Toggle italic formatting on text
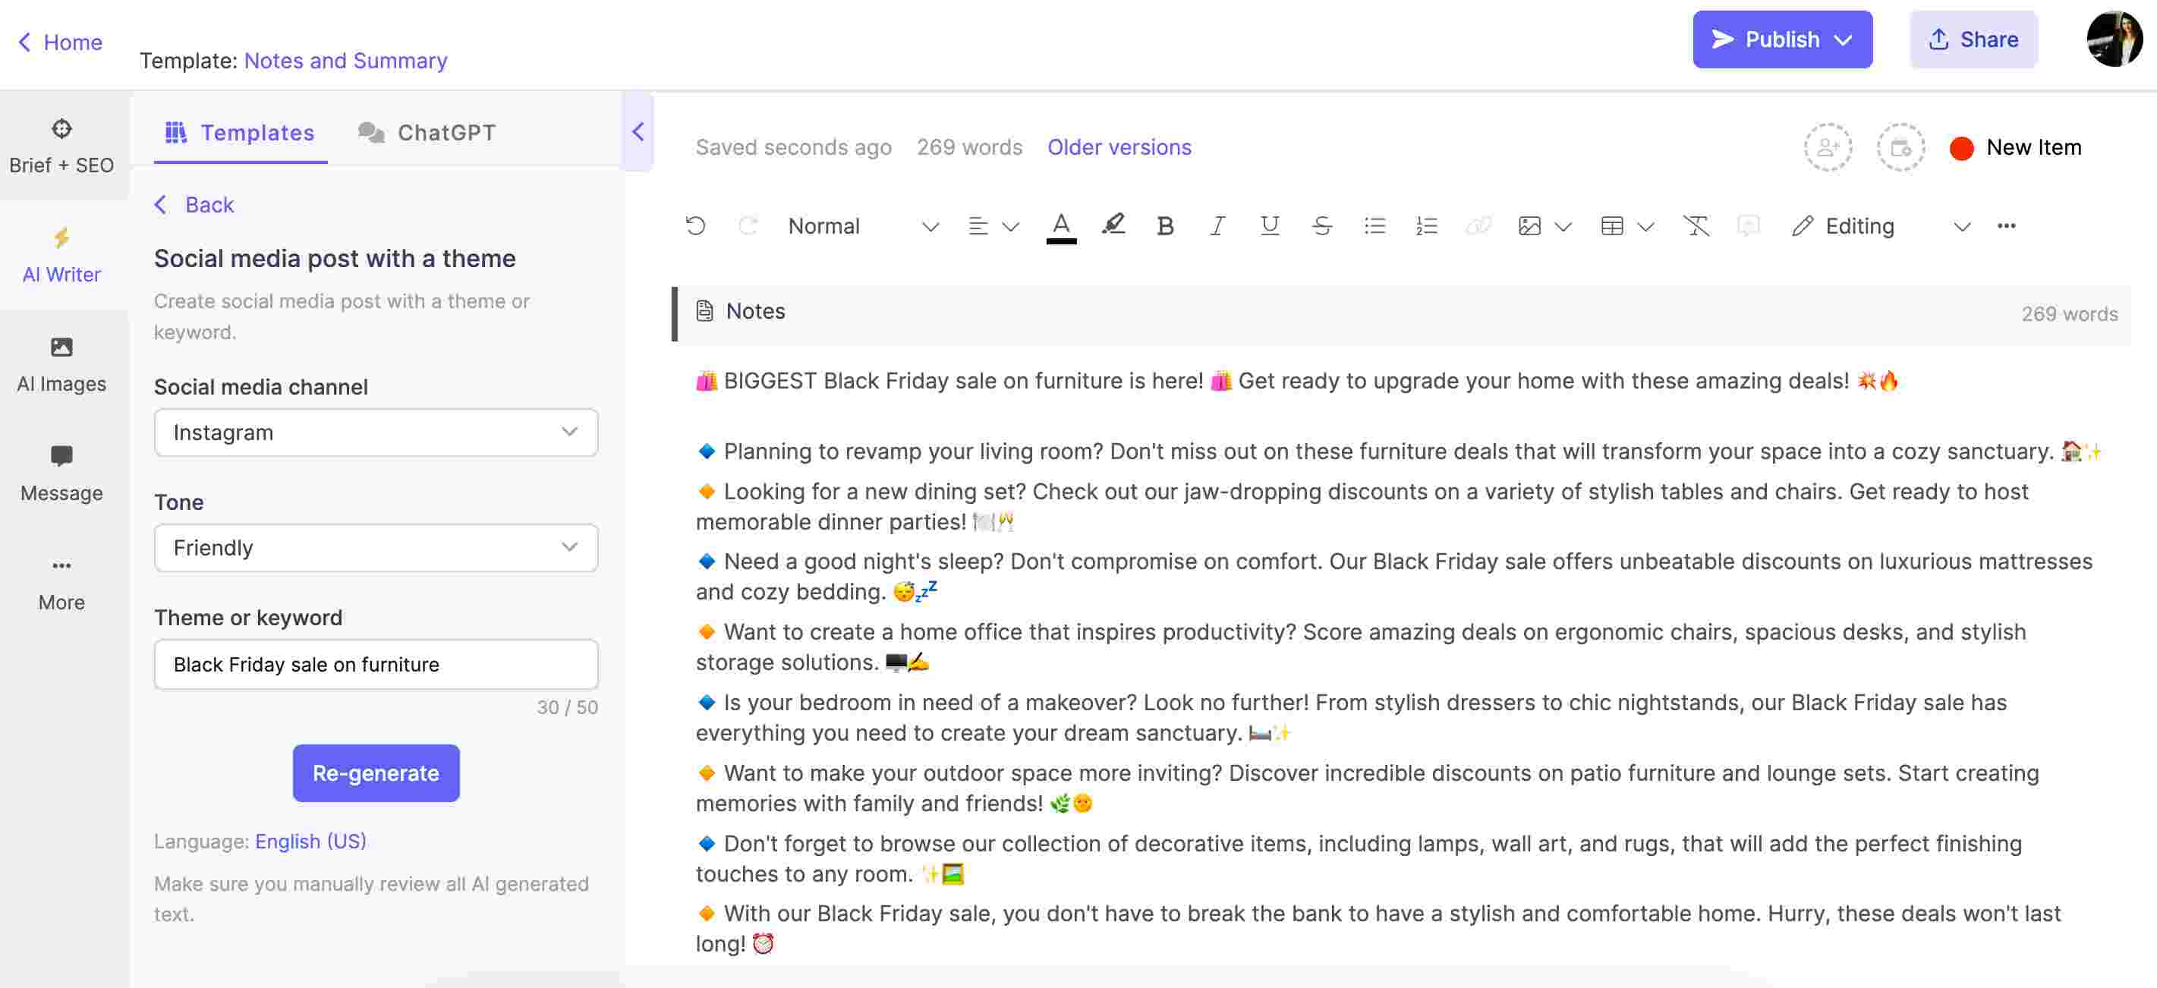Image resolution: width=2157 pixels, height=988 pixels. tap(1214, 225)
